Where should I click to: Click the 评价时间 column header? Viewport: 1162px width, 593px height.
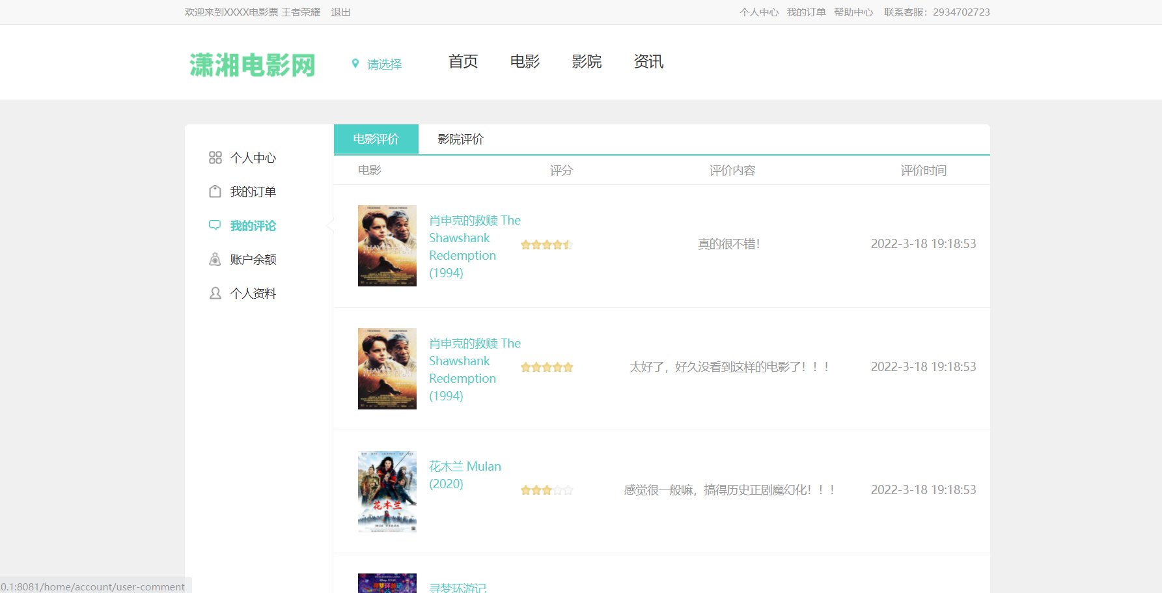tap(924, 171)
